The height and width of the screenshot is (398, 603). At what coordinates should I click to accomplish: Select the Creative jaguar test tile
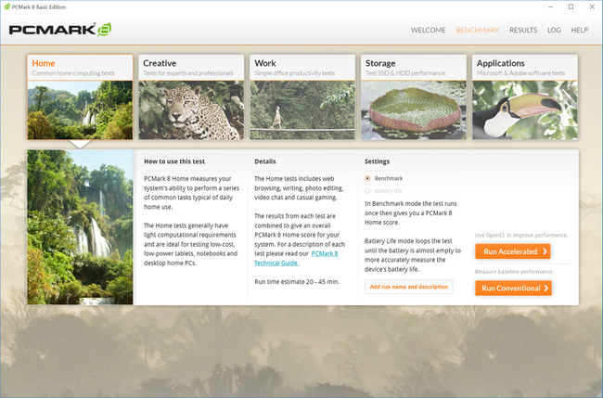191,96
